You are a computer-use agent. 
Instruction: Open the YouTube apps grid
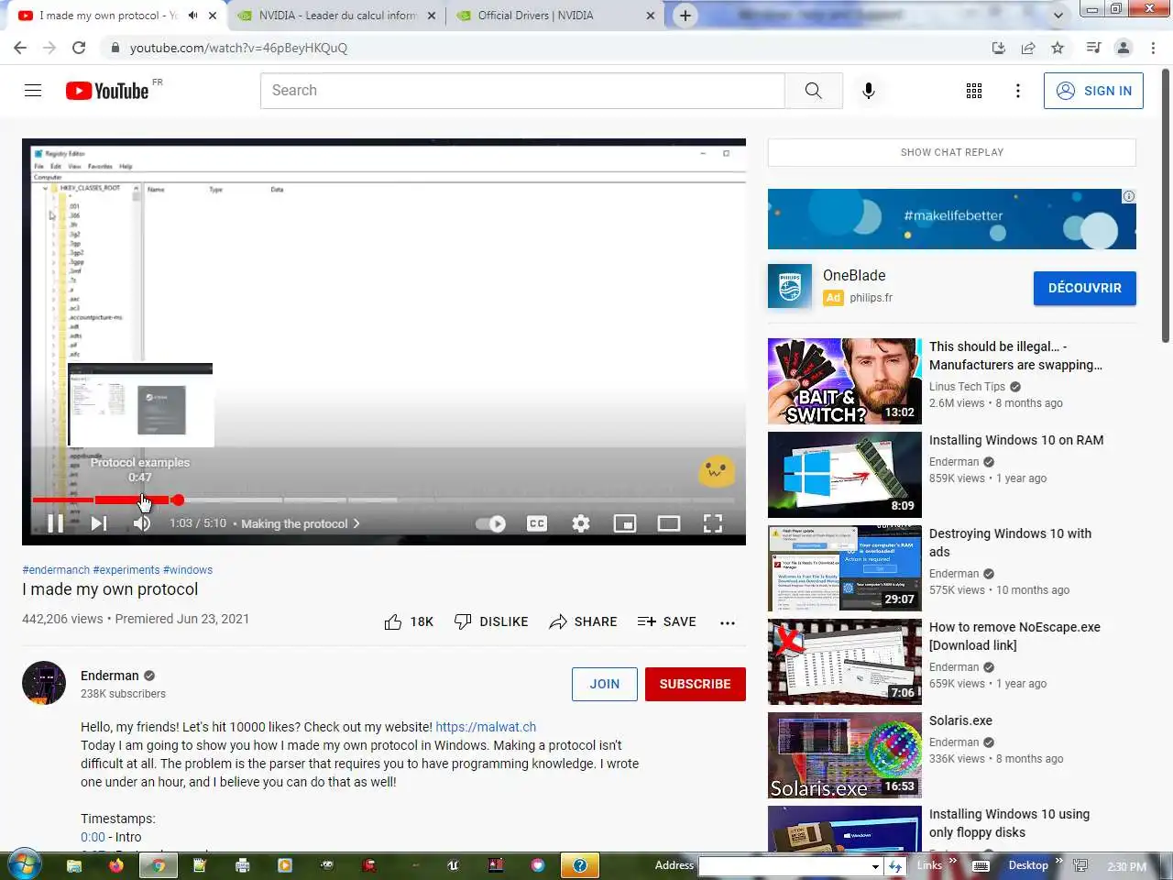974,91
